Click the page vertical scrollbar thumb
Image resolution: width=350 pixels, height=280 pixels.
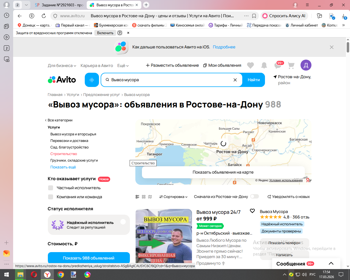point(348,47)
